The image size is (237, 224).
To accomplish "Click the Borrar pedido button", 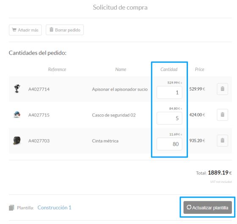I will click(x=65, y=30).
